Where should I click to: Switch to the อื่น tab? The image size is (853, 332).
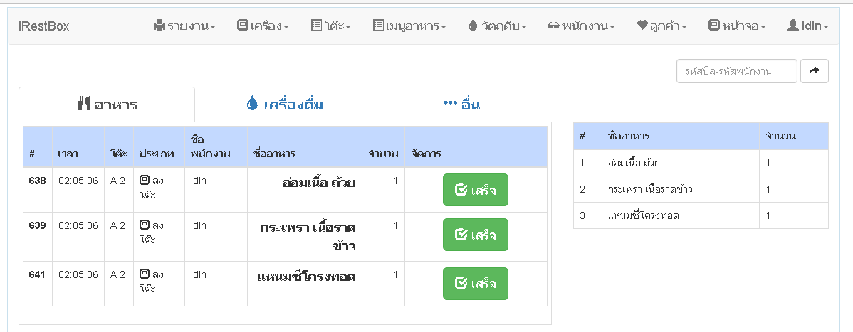pos(462,105)
